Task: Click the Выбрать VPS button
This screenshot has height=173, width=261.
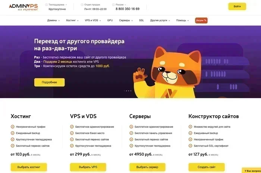Action: pyautogui.click(x=88, y=167)
